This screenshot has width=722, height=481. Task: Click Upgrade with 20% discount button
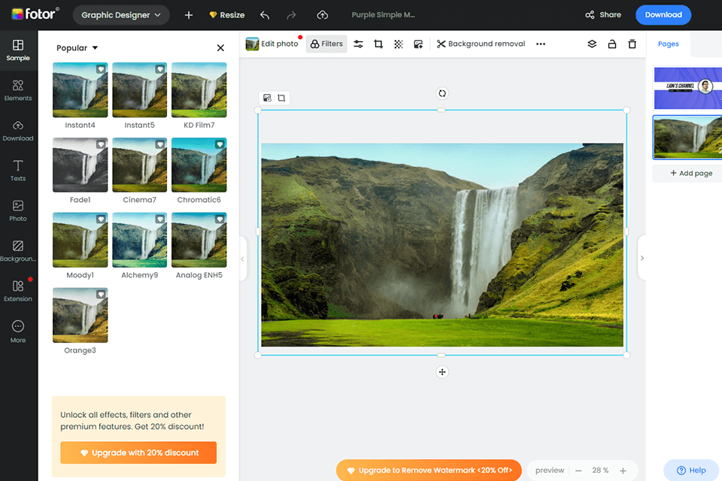pos(138,452)
